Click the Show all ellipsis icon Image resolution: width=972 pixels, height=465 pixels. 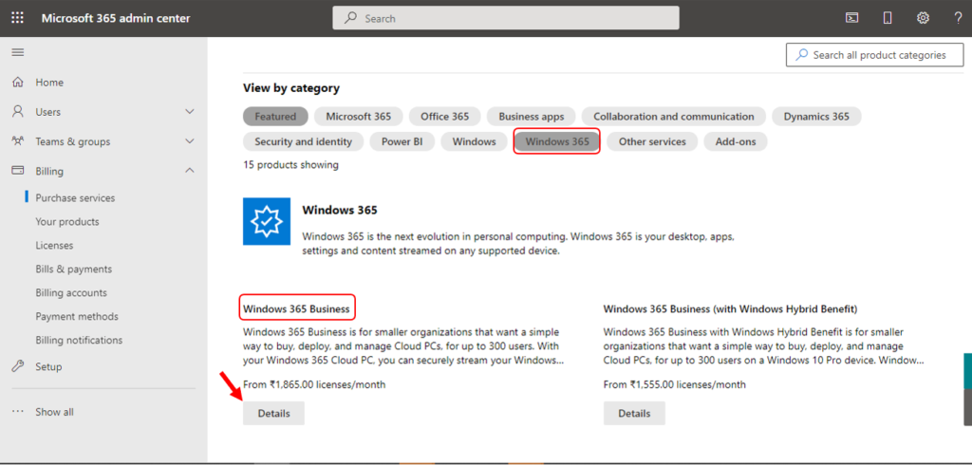[18, 412]
